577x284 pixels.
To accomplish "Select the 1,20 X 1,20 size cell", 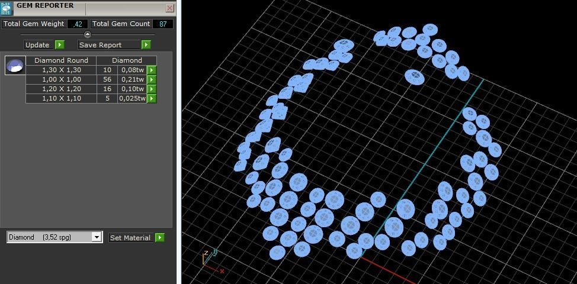I will pyautogui.click(x=61, y=89).
